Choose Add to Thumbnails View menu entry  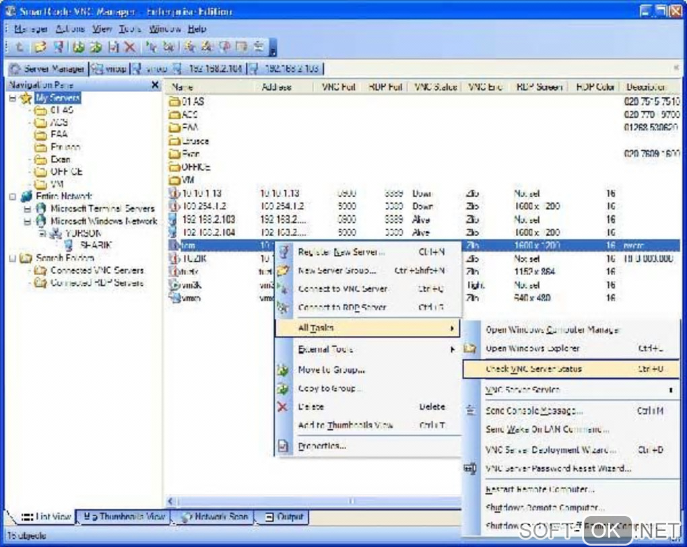(x=367, y=425)
